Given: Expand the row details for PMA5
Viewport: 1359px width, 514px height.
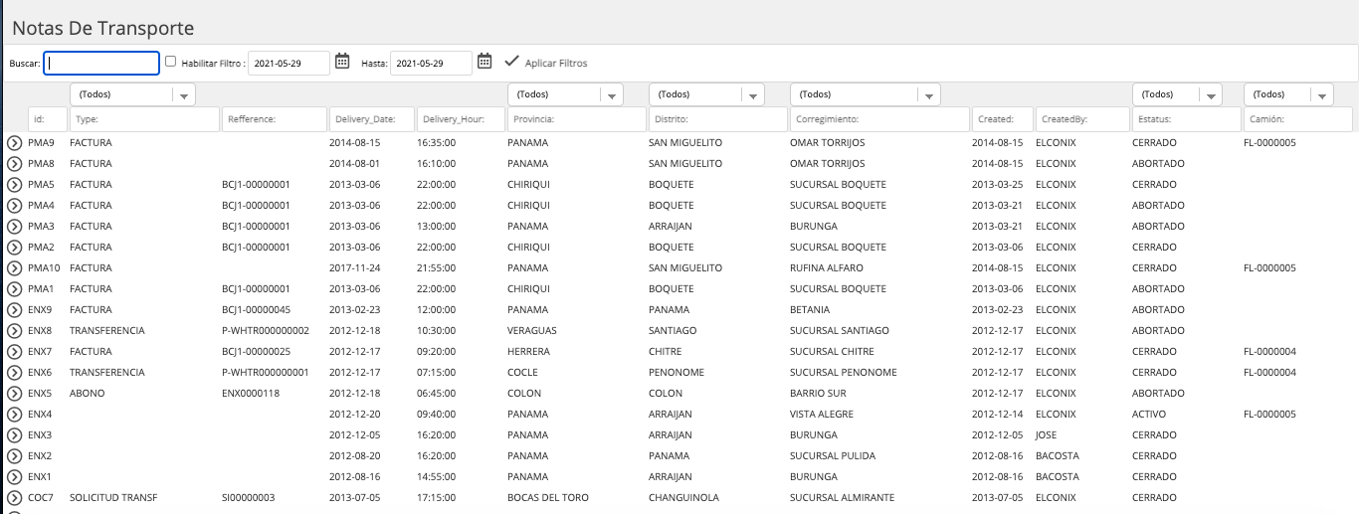Looking at the screenshot, I should (x=14, y=185).
